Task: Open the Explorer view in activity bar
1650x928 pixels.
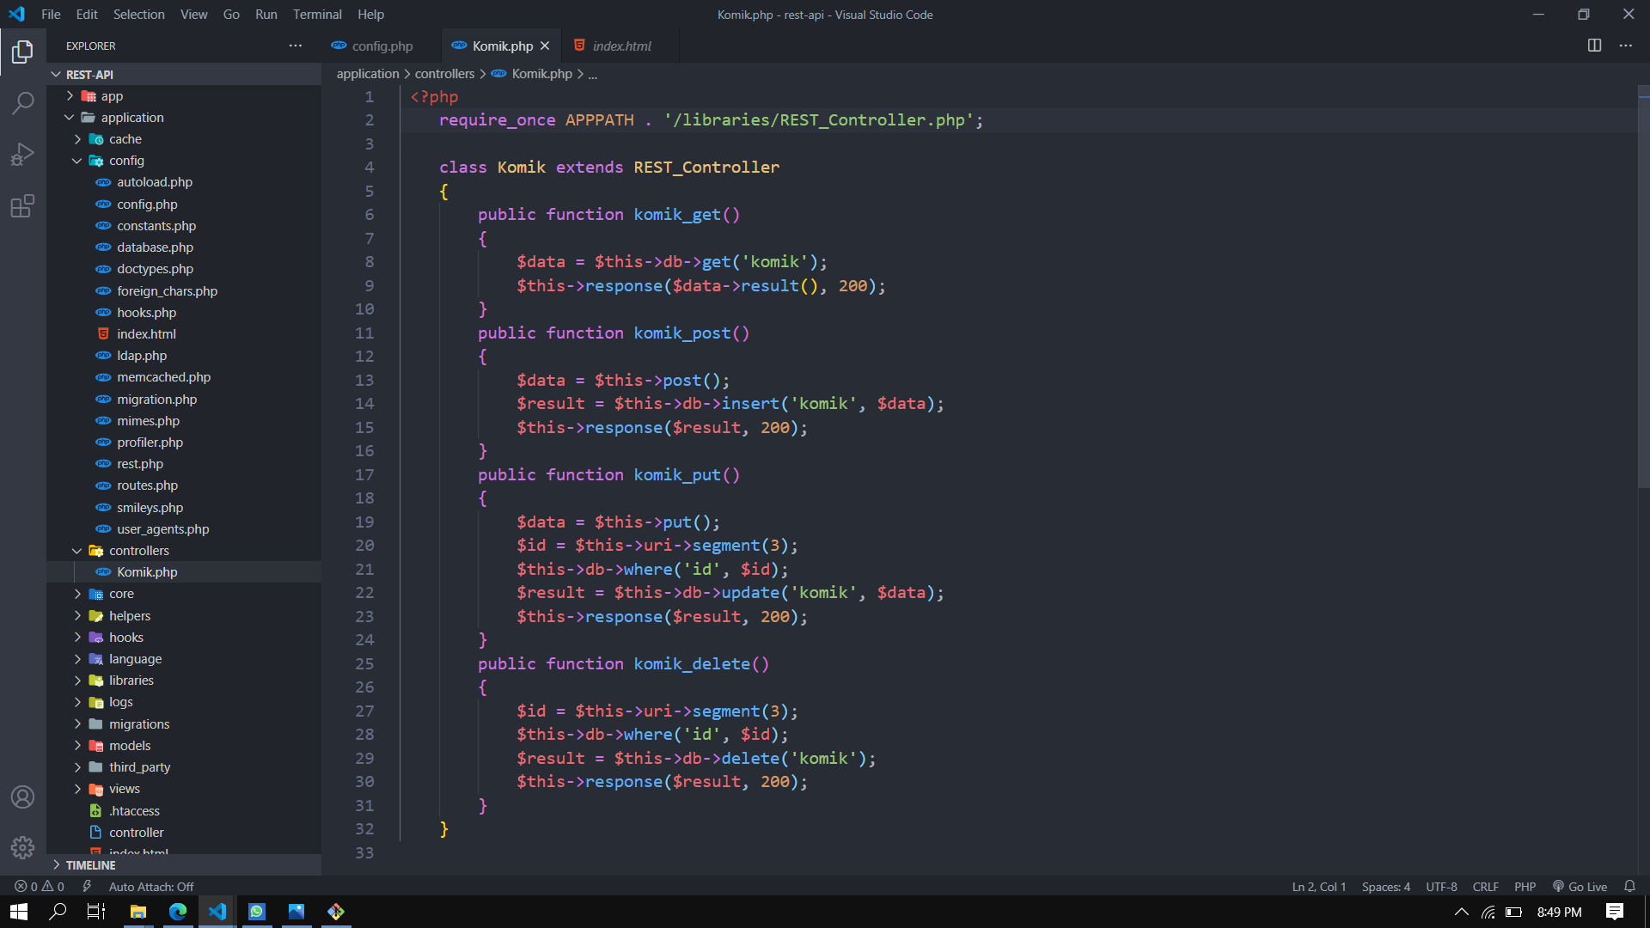Action: pos(22,52)
